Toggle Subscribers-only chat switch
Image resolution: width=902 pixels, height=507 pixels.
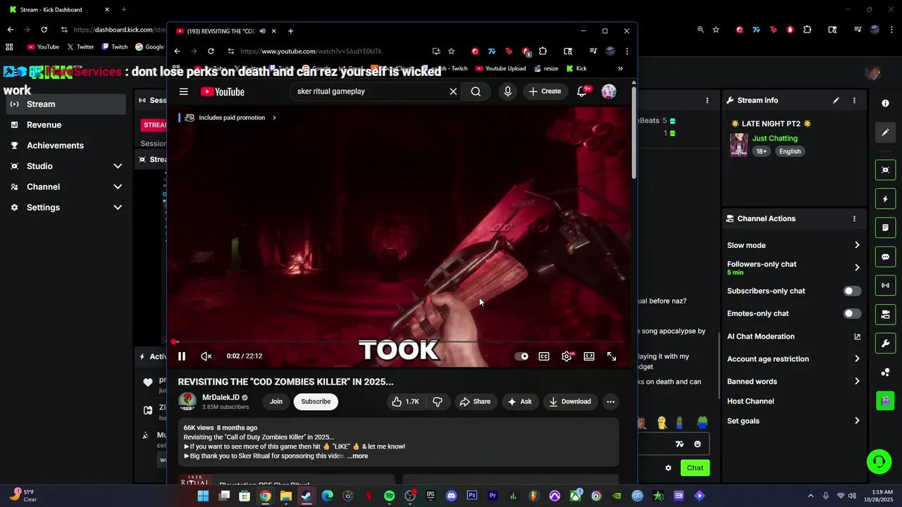[x=852, y=291]
